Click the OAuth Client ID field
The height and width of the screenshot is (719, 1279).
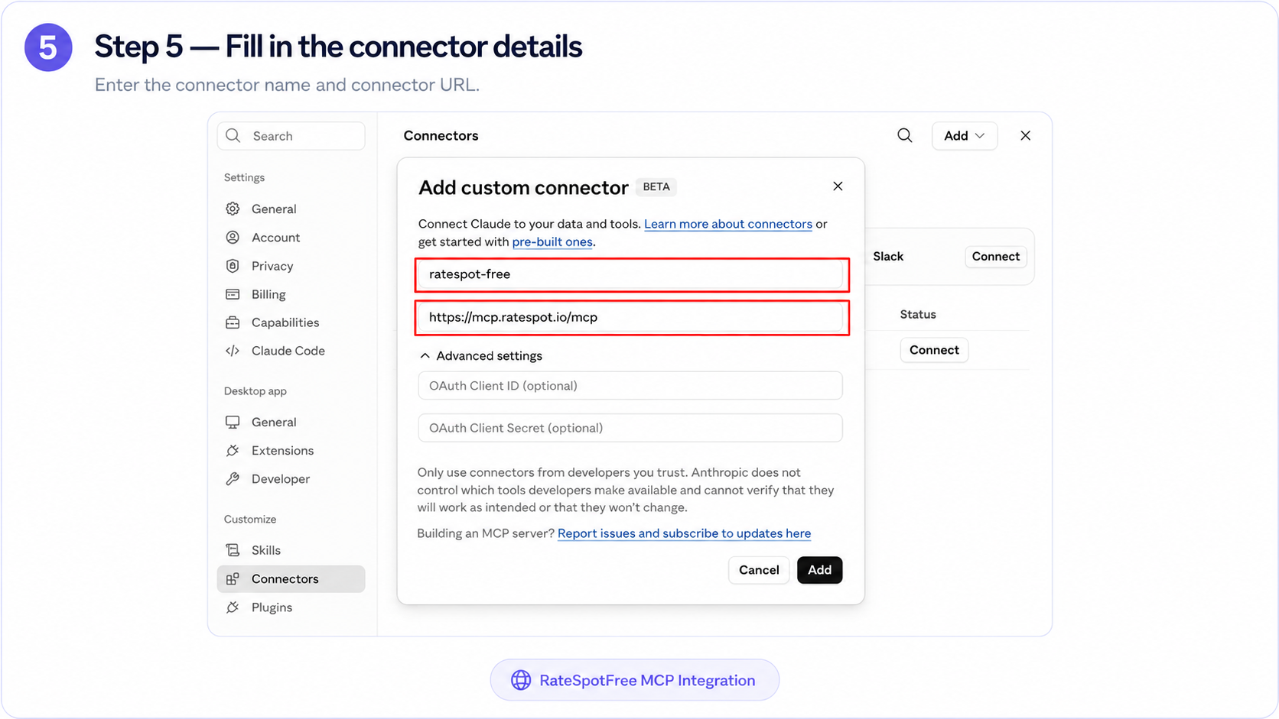point(630,386)
